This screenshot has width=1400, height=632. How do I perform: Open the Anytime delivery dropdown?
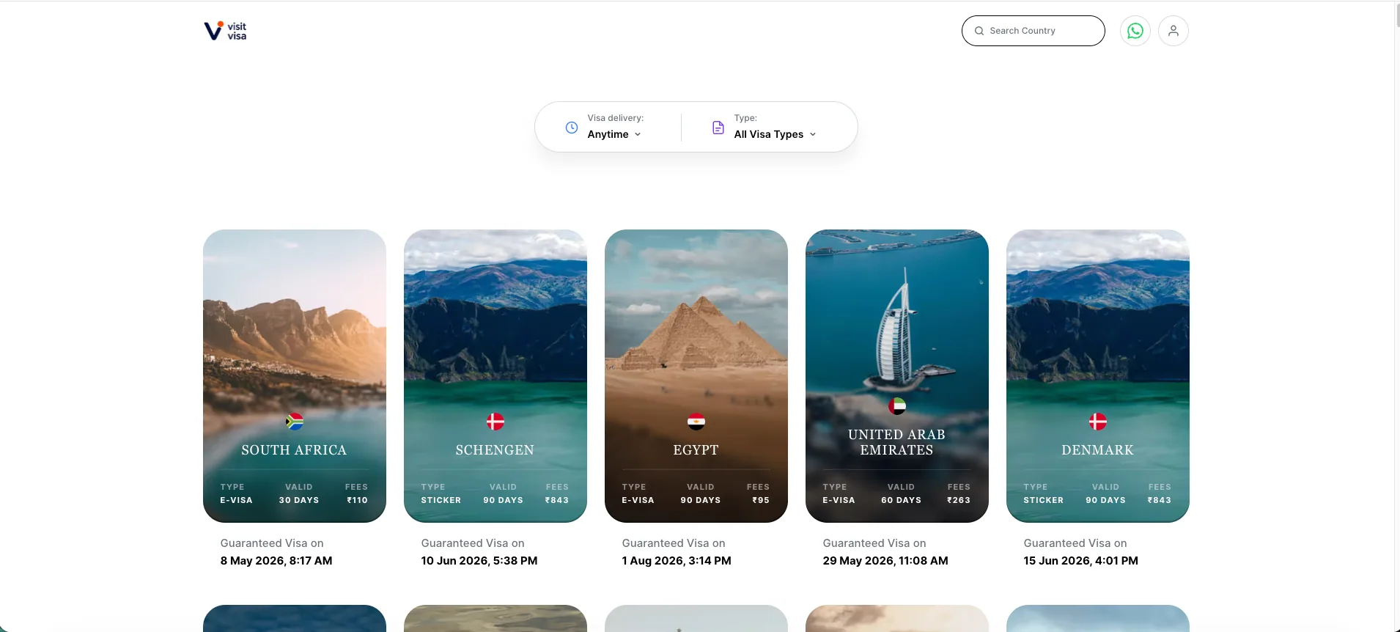[614, 134]
